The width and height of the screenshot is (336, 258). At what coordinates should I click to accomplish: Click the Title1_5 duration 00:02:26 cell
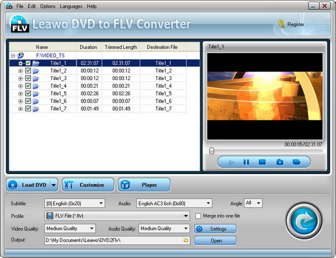pos(90,94)
